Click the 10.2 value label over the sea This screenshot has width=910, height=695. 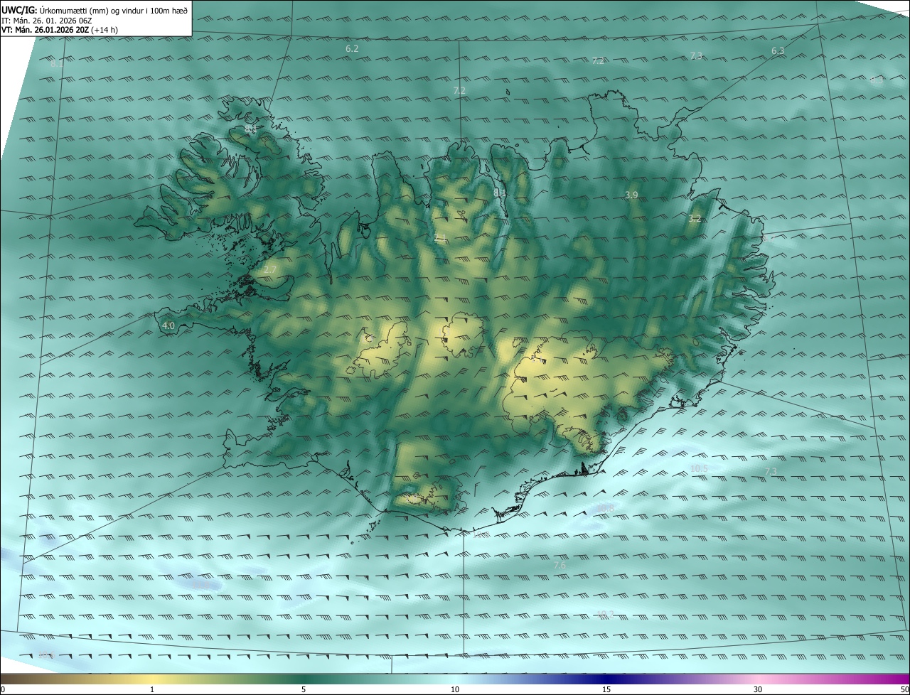(605, 613)
